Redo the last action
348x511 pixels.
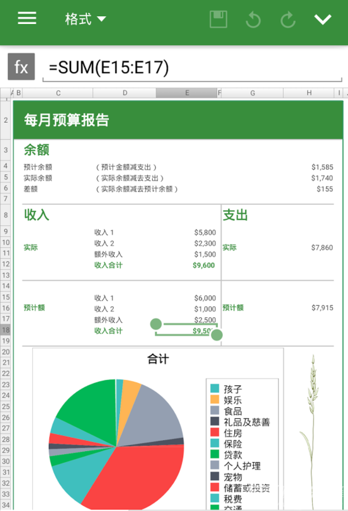(x=288, y=19)
